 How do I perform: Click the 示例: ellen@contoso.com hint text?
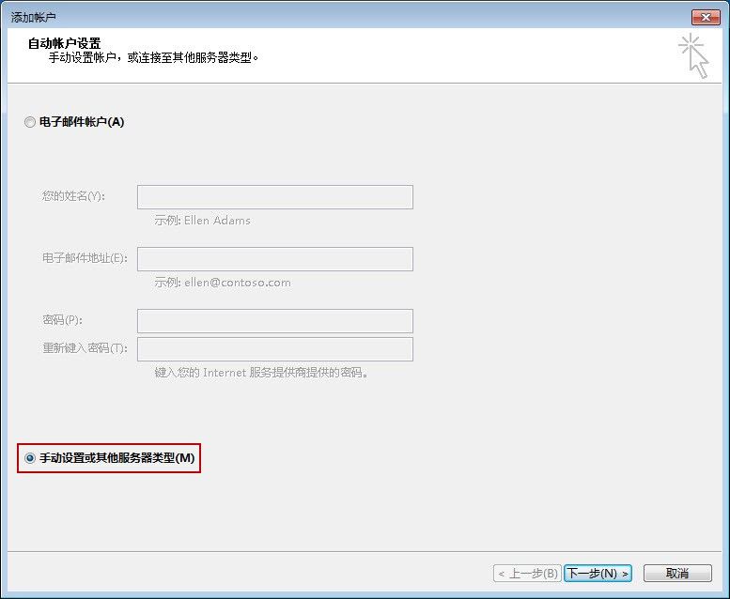[x=223, y=283]
